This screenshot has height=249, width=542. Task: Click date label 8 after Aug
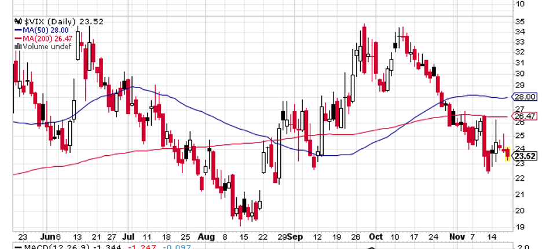click(x=225, y=237)
